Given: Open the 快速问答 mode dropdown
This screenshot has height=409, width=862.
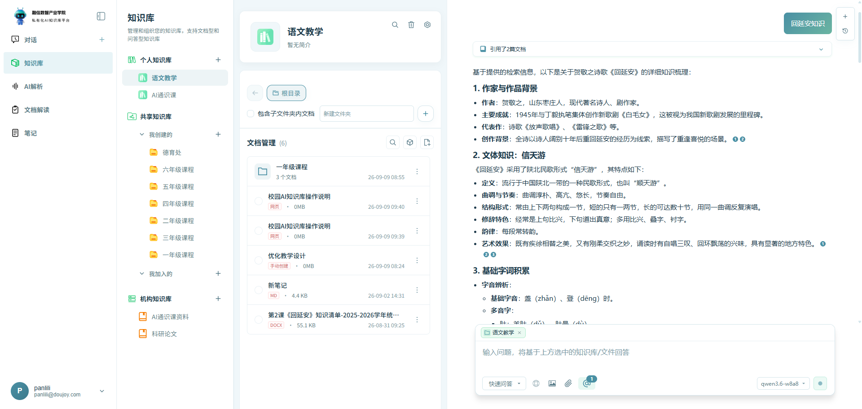Looking at the screenshot, I should (x=504, y=383).
